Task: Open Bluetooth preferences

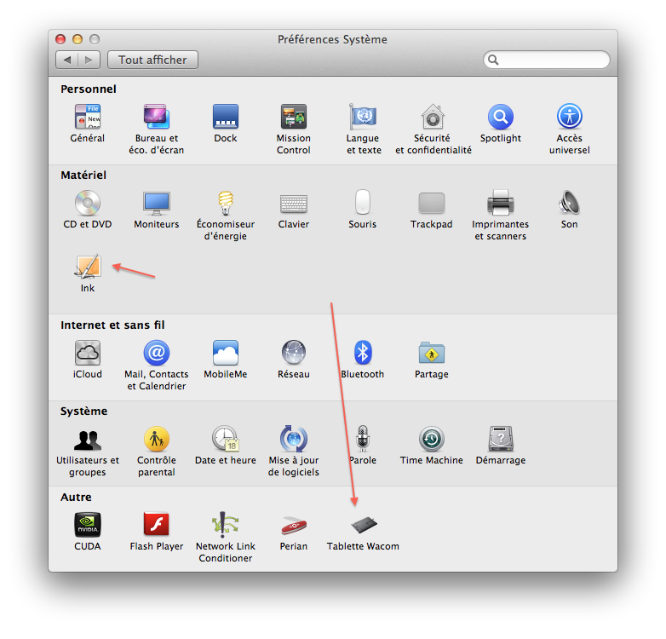Action: point(363,353)
